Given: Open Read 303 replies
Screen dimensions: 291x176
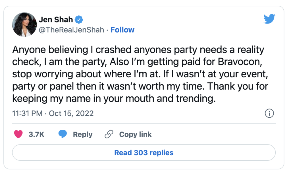Looking at the screenshot, I should (x=144, y=152).
